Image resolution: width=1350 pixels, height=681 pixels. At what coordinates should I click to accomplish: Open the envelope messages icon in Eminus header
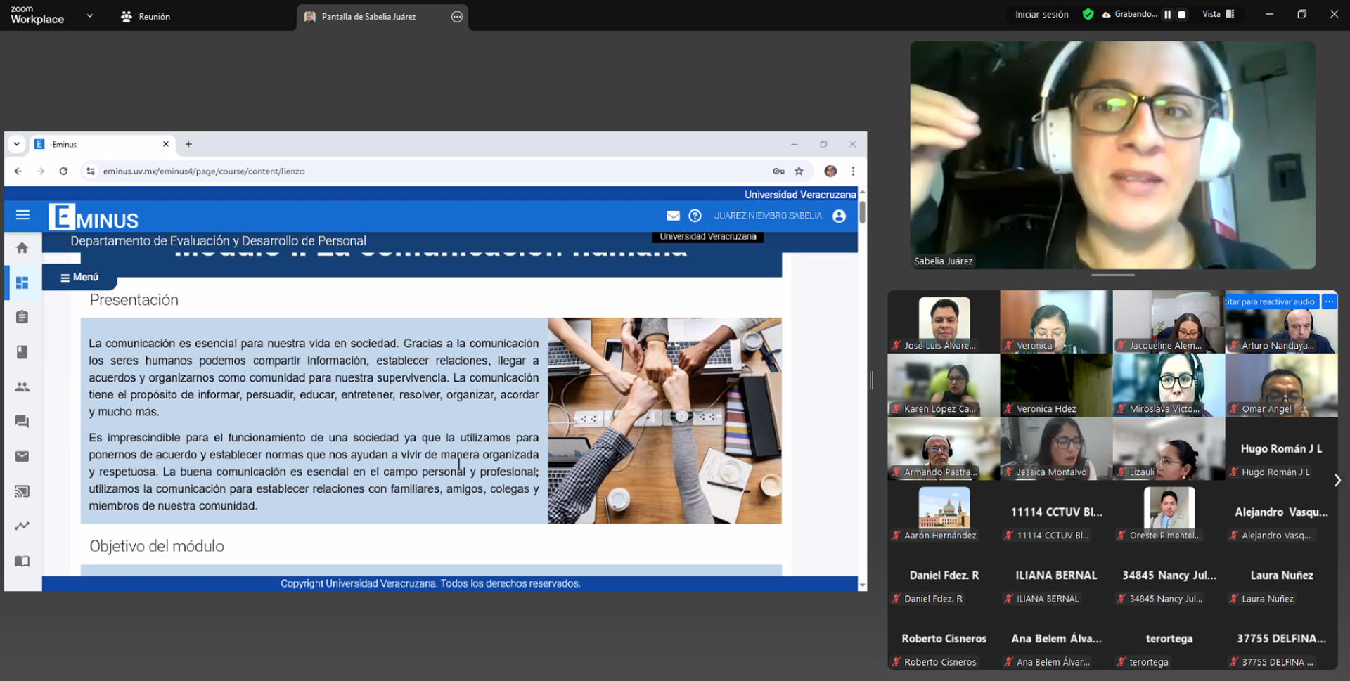point(673,216)
